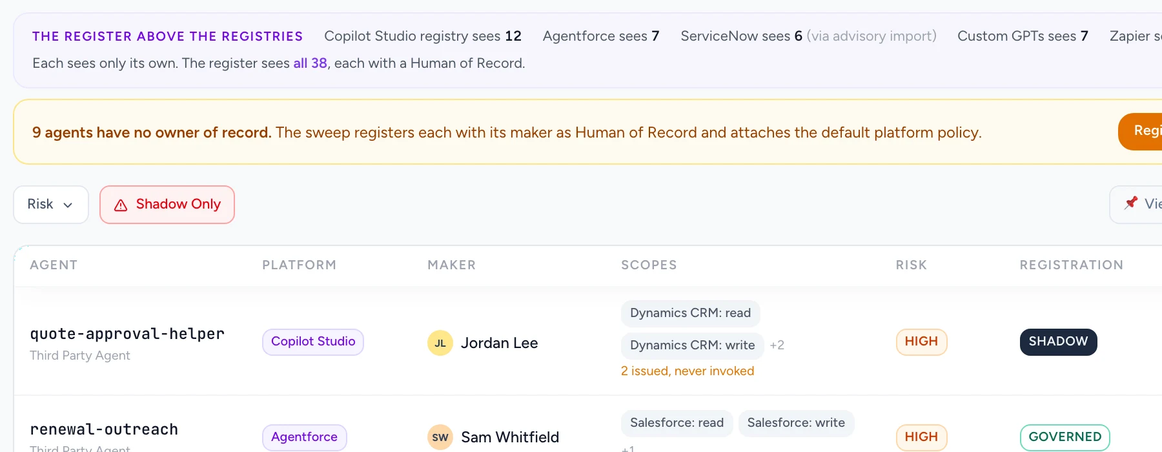1162x452 pixels.
Task: Select maker name Sam Whitfield
Action: (x=510, y=437)
